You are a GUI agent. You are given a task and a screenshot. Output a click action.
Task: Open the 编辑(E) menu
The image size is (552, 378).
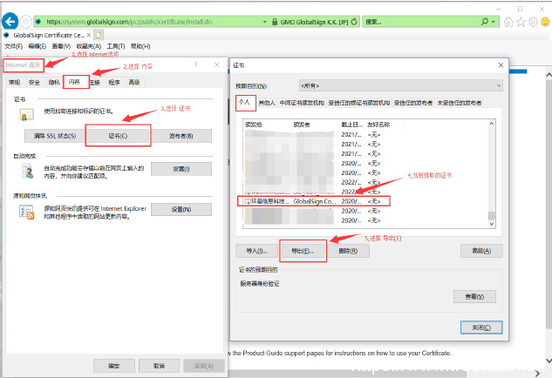(x=37, y=46)
